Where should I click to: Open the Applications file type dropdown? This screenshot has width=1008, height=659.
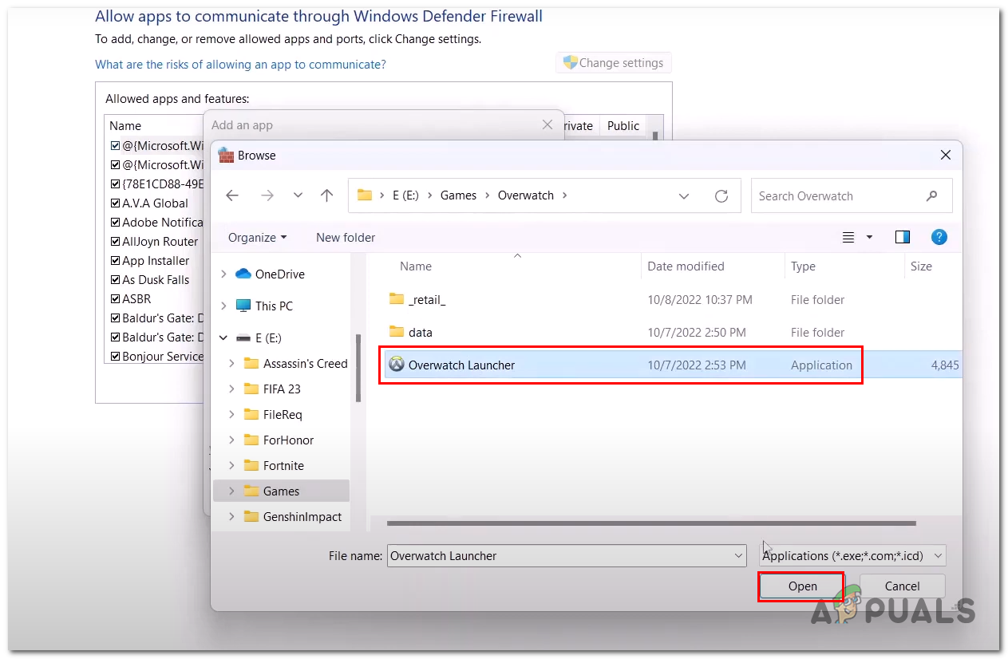tap(852, 555)
